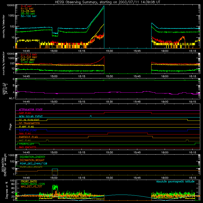Select the 6-12 keV legend label

point(27,9)
